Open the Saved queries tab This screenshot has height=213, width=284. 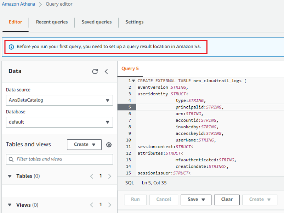[x=97, y=22]
